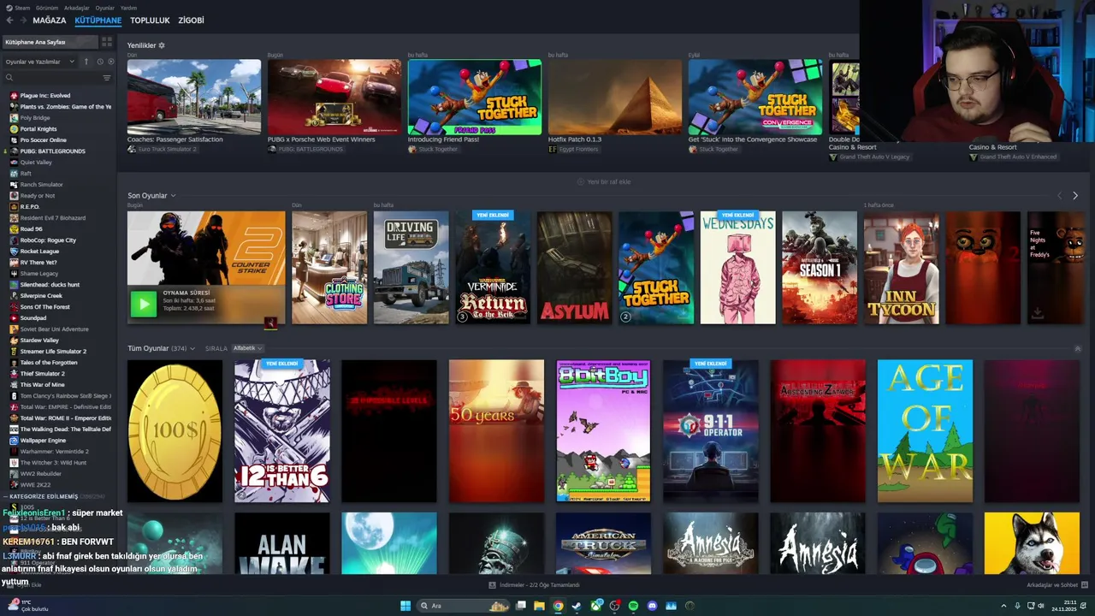Open Clothing Store game cover
The width and height of the screenshot is (1095, 616).
click(329, 268)
